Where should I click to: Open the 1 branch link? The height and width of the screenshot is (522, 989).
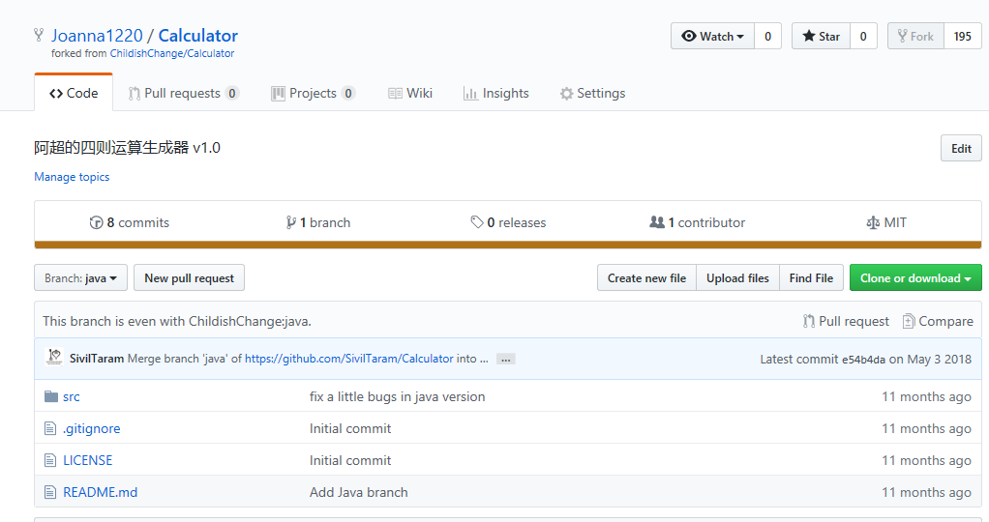tap(318, 222)
